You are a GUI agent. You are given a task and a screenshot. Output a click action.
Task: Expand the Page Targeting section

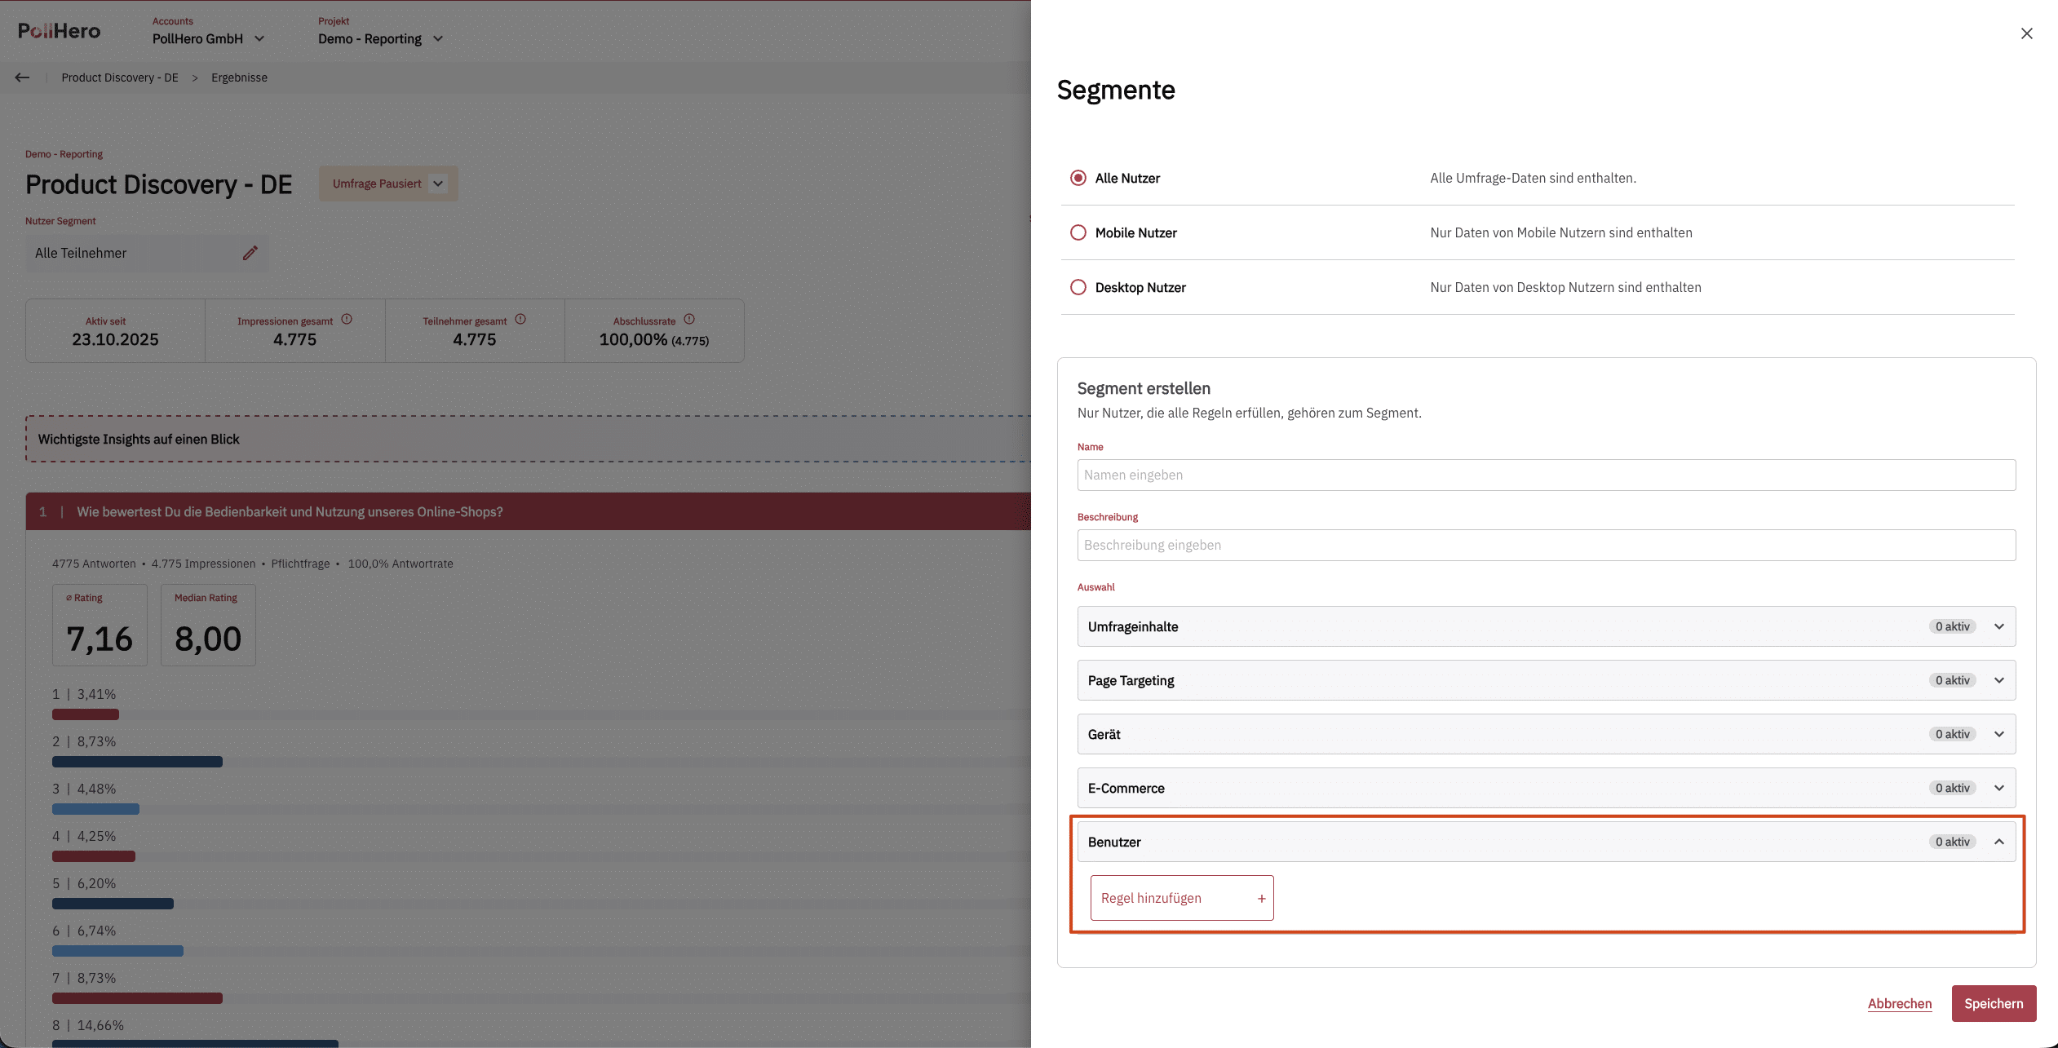[1546, 680]
